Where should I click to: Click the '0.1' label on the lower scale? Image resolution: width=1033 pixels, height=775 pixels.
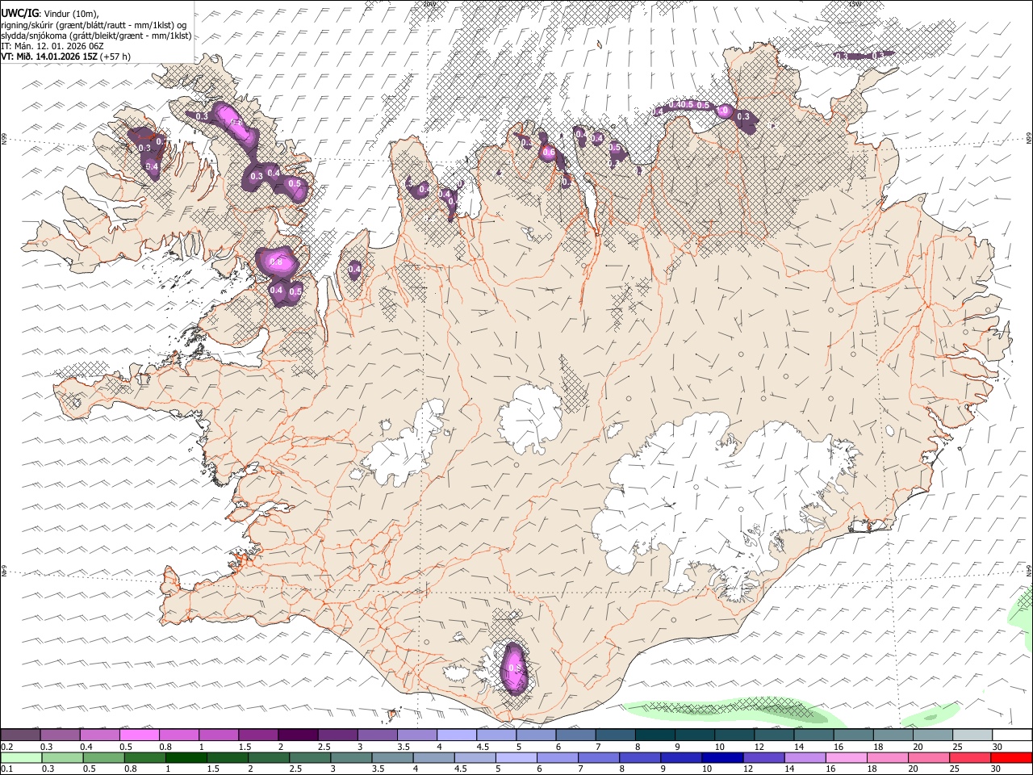pos(7,769)
